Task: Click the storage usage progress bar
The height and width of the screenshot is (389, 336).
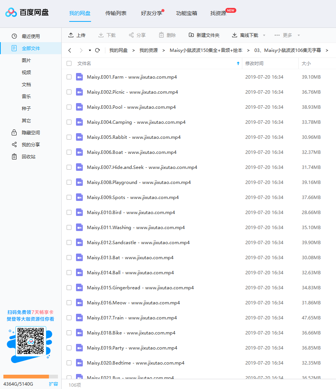Action: click(x=30, y=377)
